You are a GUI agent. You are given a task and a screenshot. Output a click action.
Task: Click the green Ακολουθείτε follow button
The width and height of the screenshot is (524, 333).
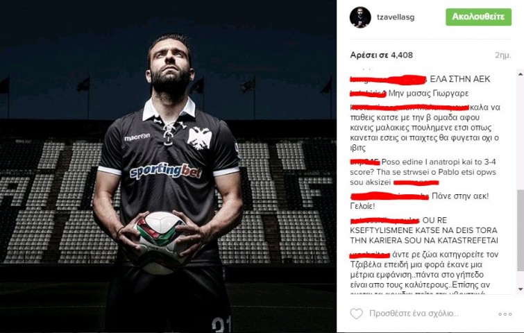[x=479, y=17]
